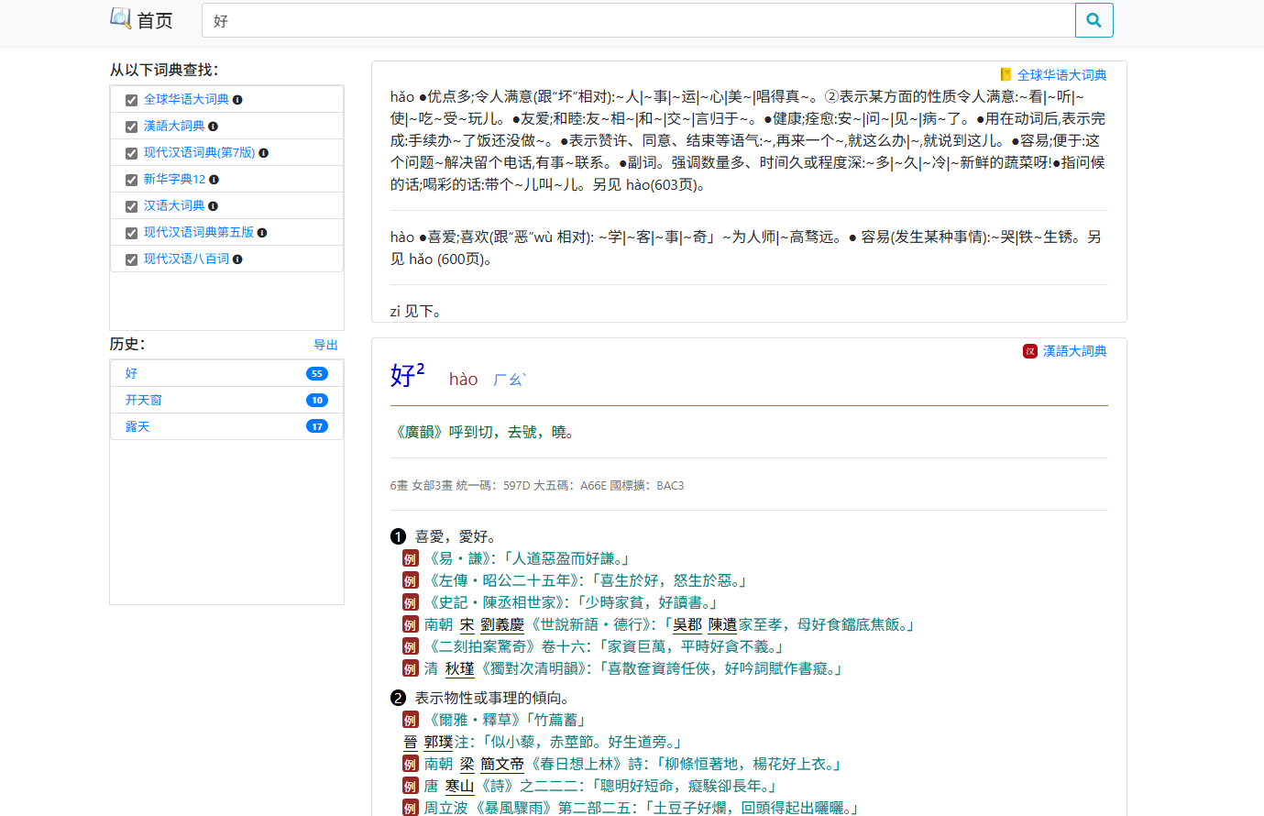Screen dimensions: 1264x816
Task: Open the info icon next to 漢語大詞典
Action: (214, 126)
